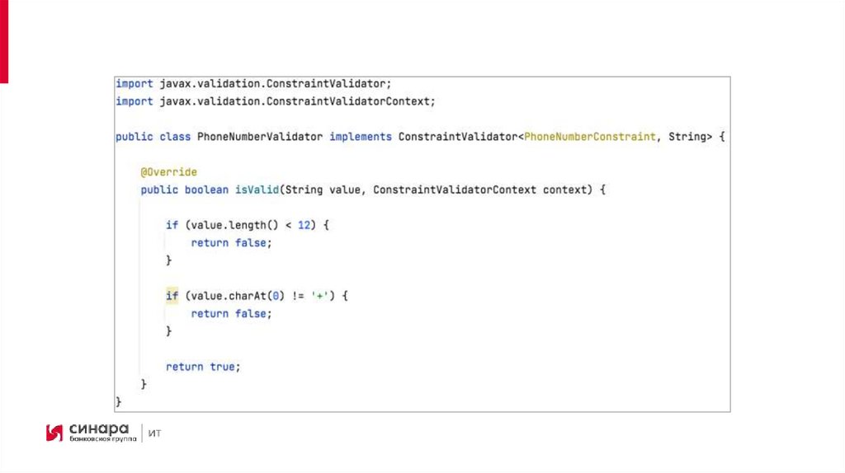Viewport: 845px width, 473px height.
Task: Click the number 12 in length check
Action: [304, 225]
